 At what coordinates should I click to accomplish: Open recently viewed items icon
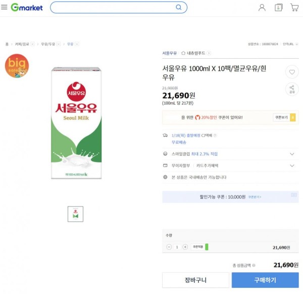278,8
